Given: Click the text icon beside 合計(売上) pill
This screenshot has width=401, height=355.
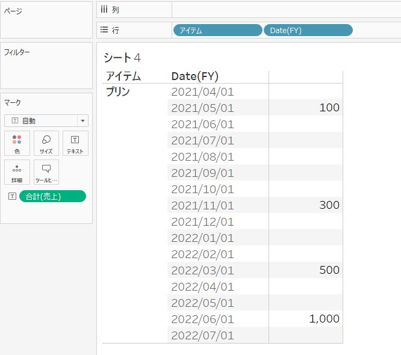Looking at the screenshot, I should pos(11,196).
